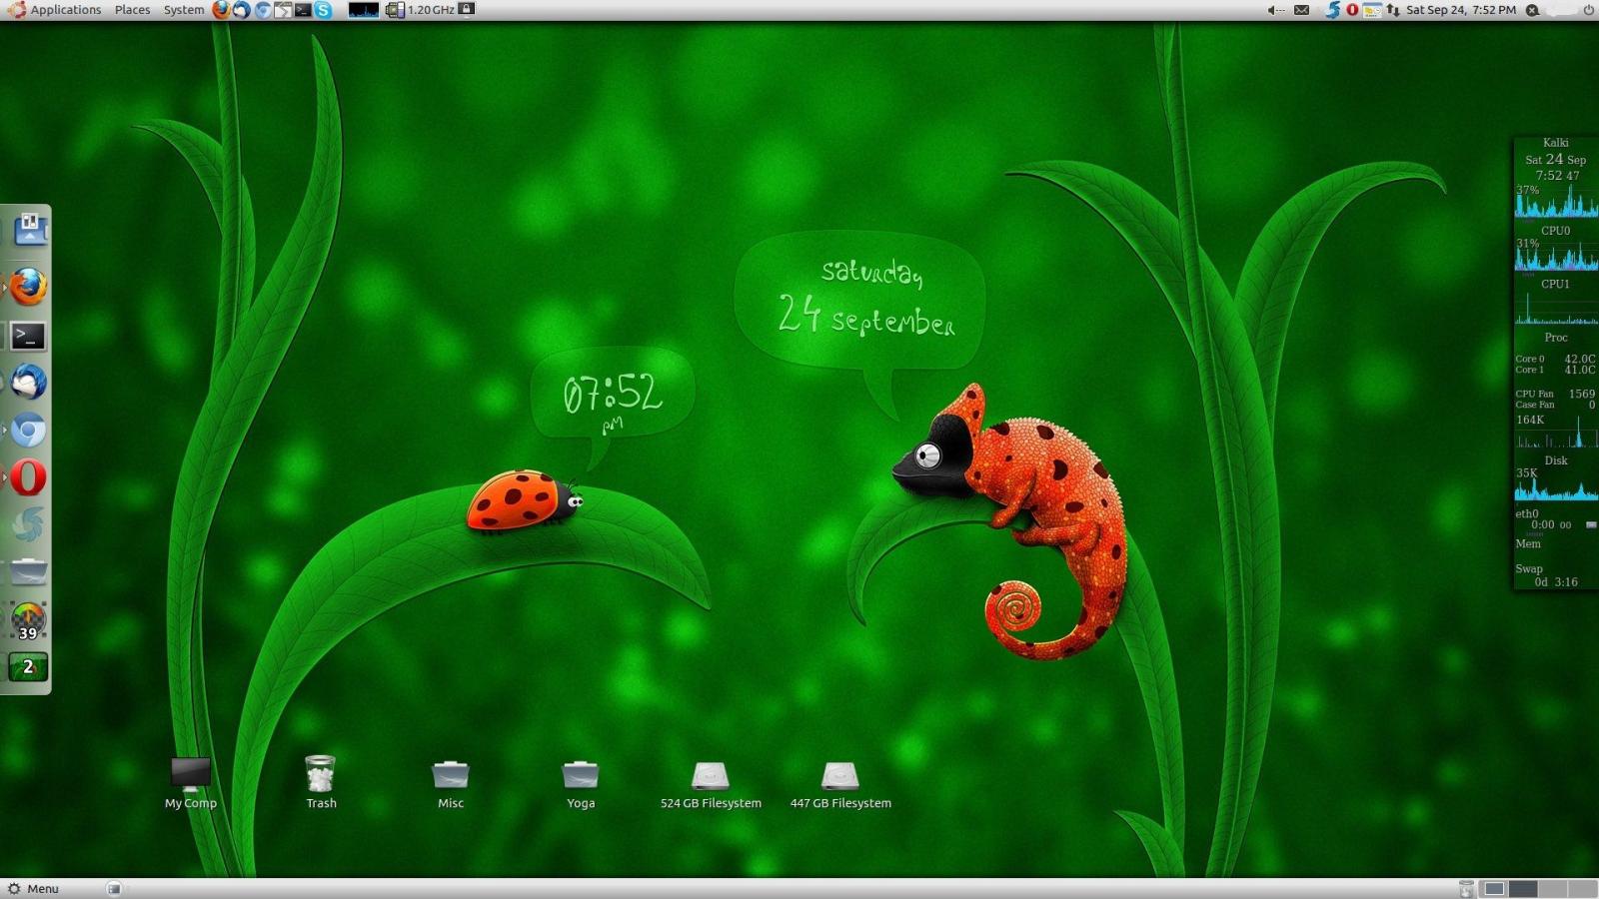Screen dimensions: 1599x899
Task: Open the mail envelope icon in system tray
Action: tap(1302, 10)
